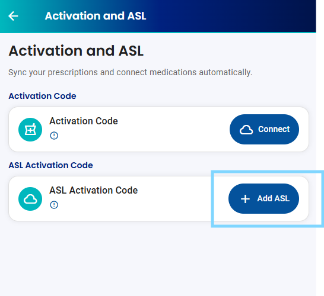Viewport: 324px width, 296px height.
Task: Click the blue ASL Activation Code section label
Action: pos(50,165)
